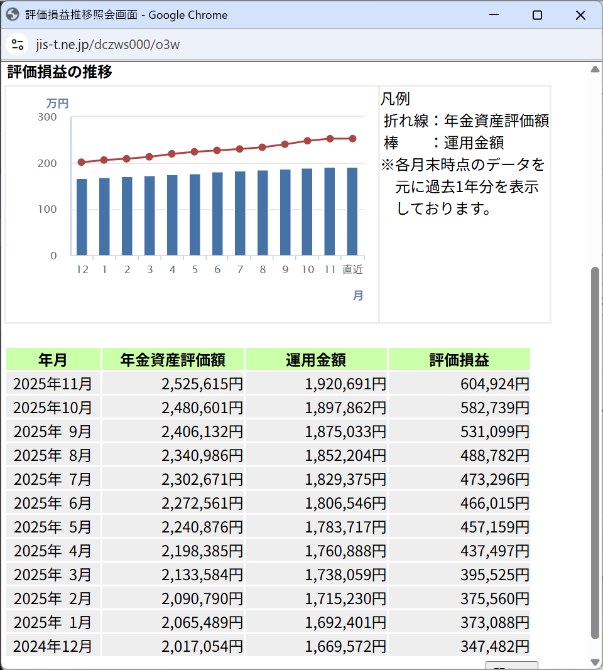This screenshot has width=603, height=670.
Task: Click the 運用金額 column header
Action: point(316,360)
